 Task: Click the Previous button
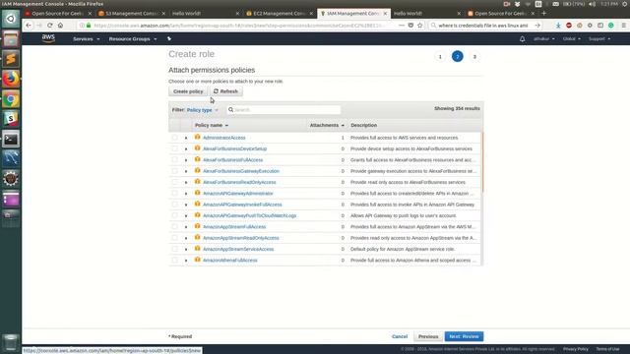point(428,336)
